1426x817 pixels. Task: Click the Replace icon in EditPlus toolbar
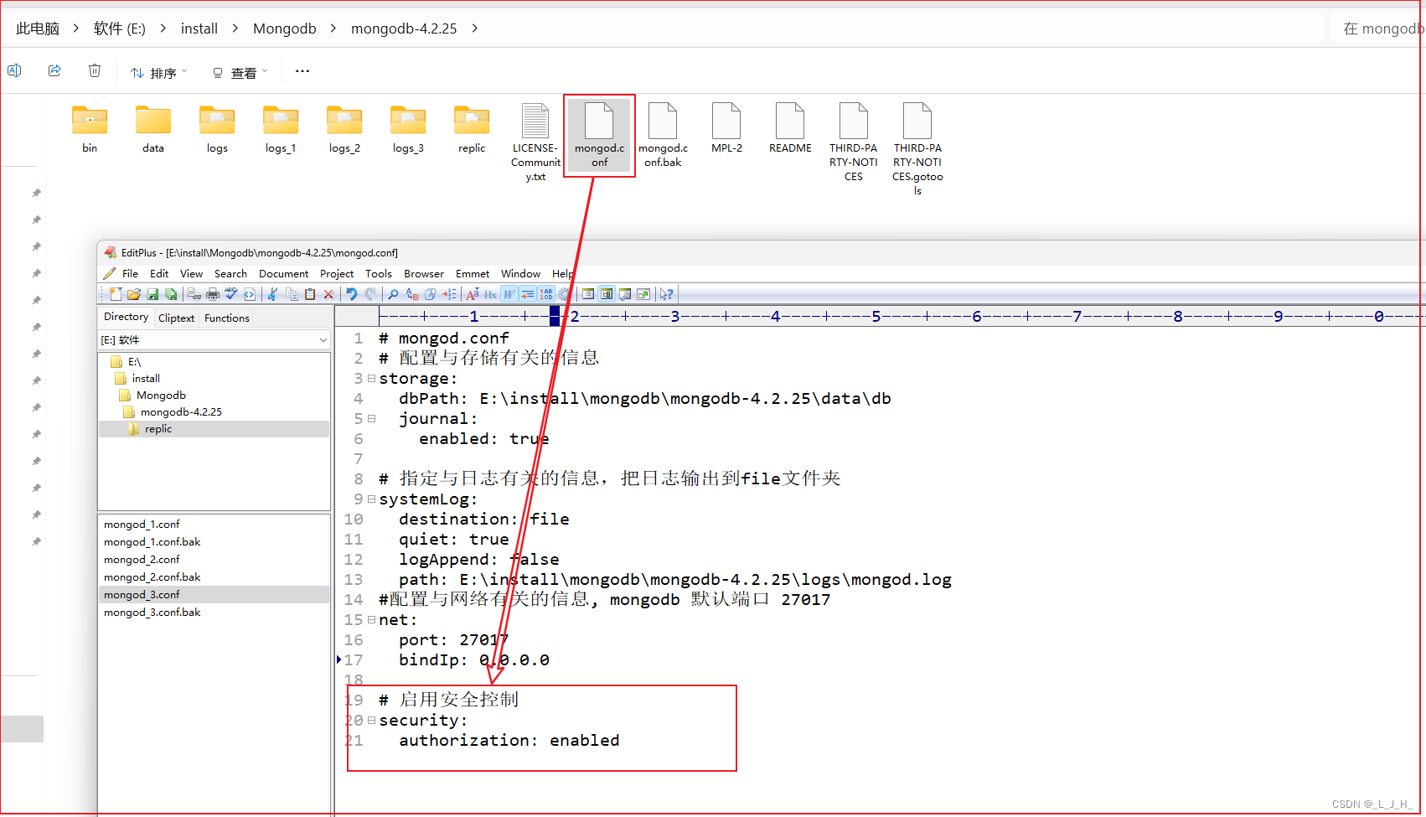412,294
